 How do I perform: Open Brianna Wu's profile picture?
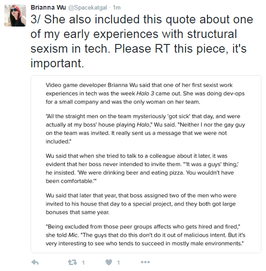pyautogui.click(x=15, y=16)
